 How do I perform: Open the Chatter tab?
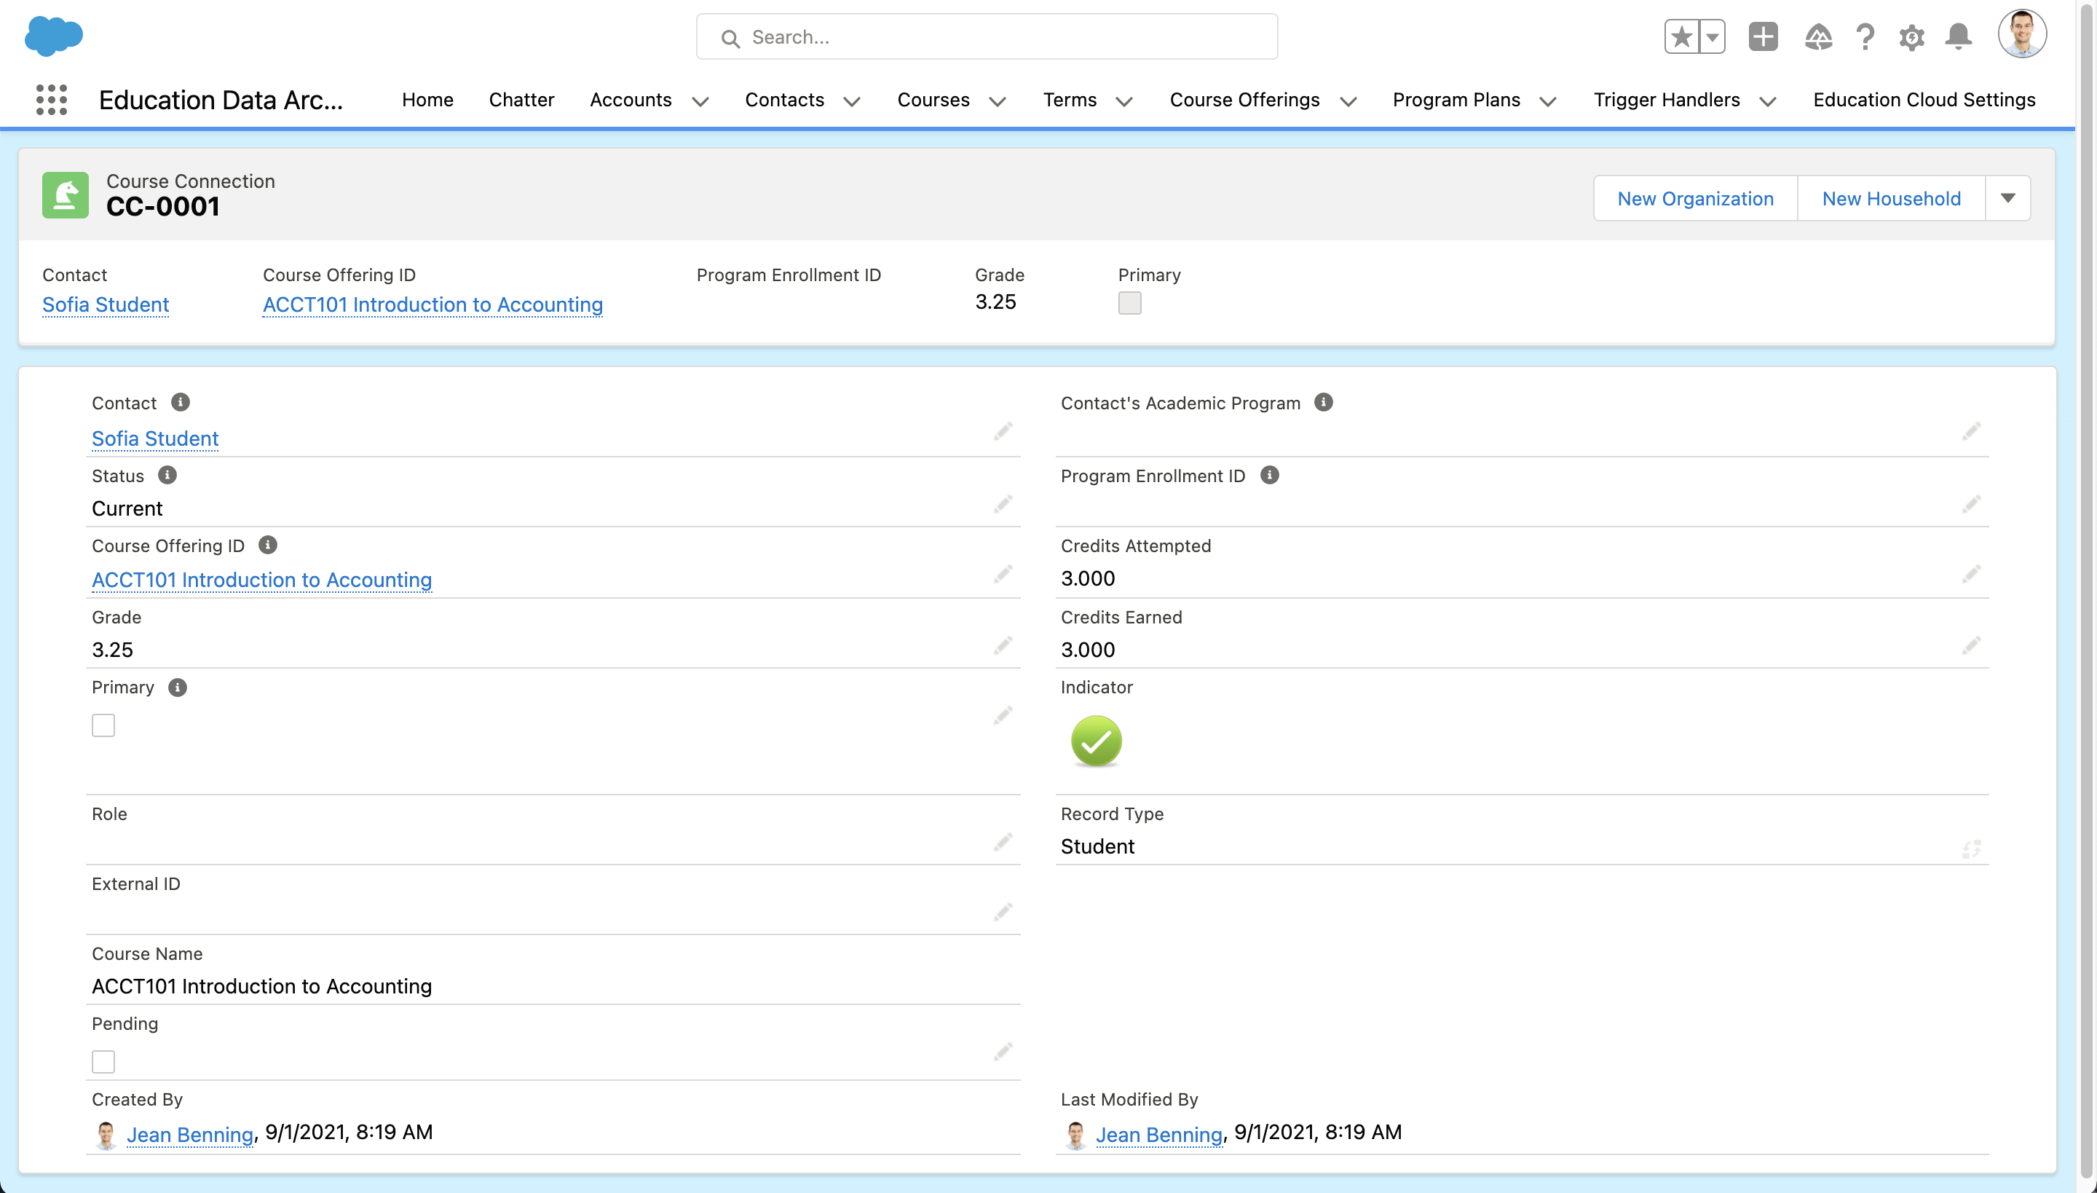click(522, 100)
